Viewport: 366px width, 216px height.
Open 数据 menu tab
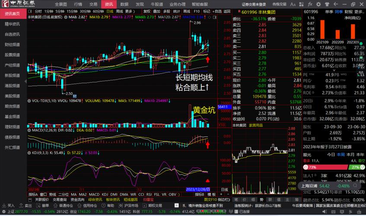tap(124, 4)
